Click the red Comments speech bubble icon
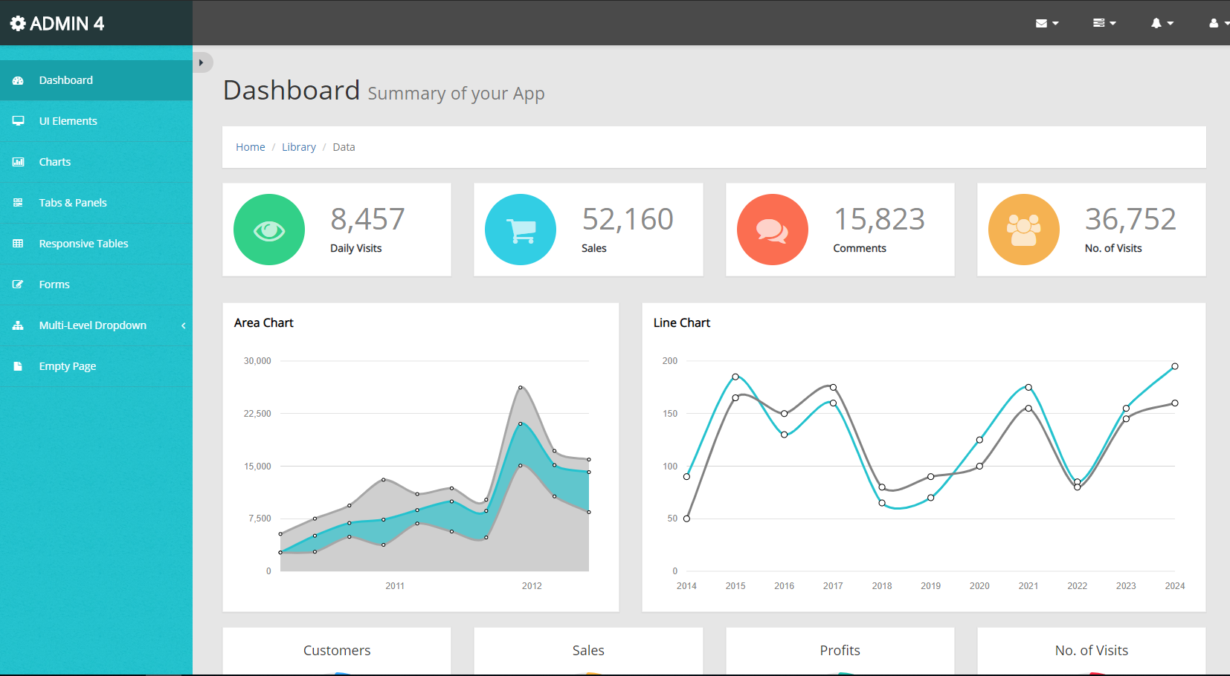Screen dimensions: 1230x676 click(772, 230)
